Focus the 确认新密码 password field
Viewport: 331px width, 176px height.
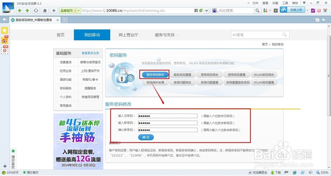pyautogui.click(x=167, y=130)
